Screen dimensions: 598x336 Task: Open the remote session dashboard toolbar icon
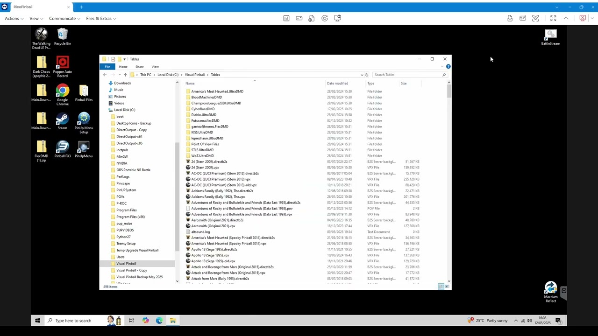pos(286,18)
